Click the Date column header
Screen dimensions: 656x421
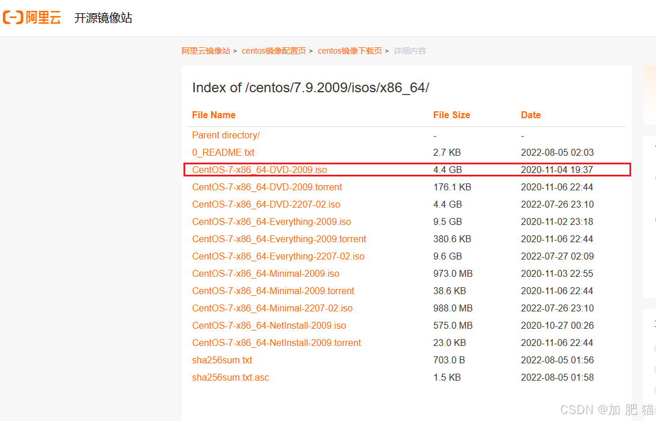pos(530,115)
